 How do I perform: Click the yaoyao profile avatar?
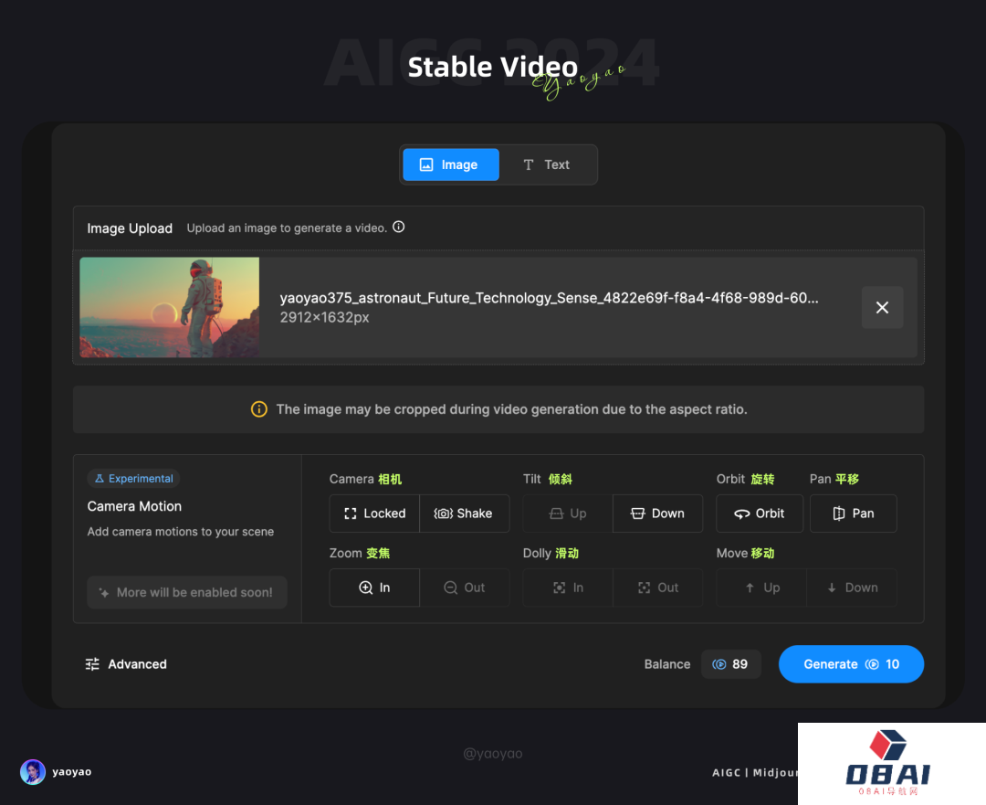click(x=33, y=771)
